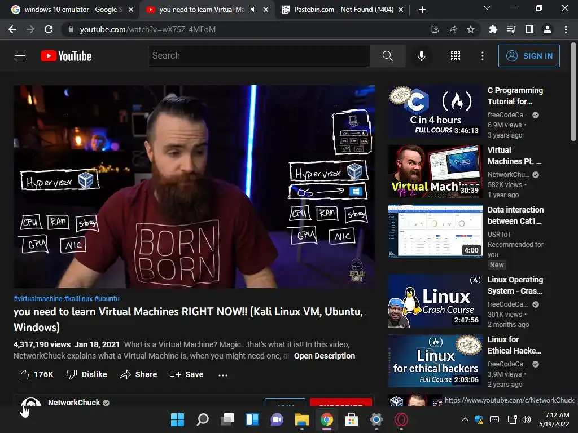
Task: Click the YouTube search magnifier button
Action: (x=387, y=56)
